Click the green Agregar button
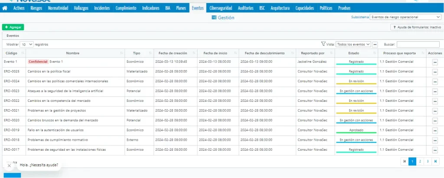Viewport: 444px width, 178px height. point(13,27)
